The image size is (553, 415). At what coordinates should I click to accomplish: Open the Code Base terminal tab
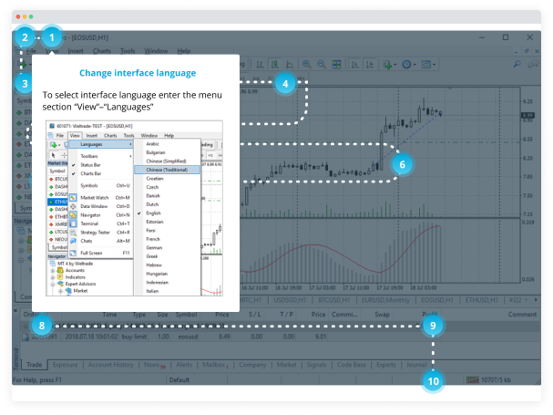pos(352,365)
